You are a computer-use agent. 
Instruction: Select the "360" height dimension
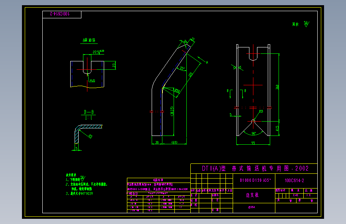[x=277, y=87]
